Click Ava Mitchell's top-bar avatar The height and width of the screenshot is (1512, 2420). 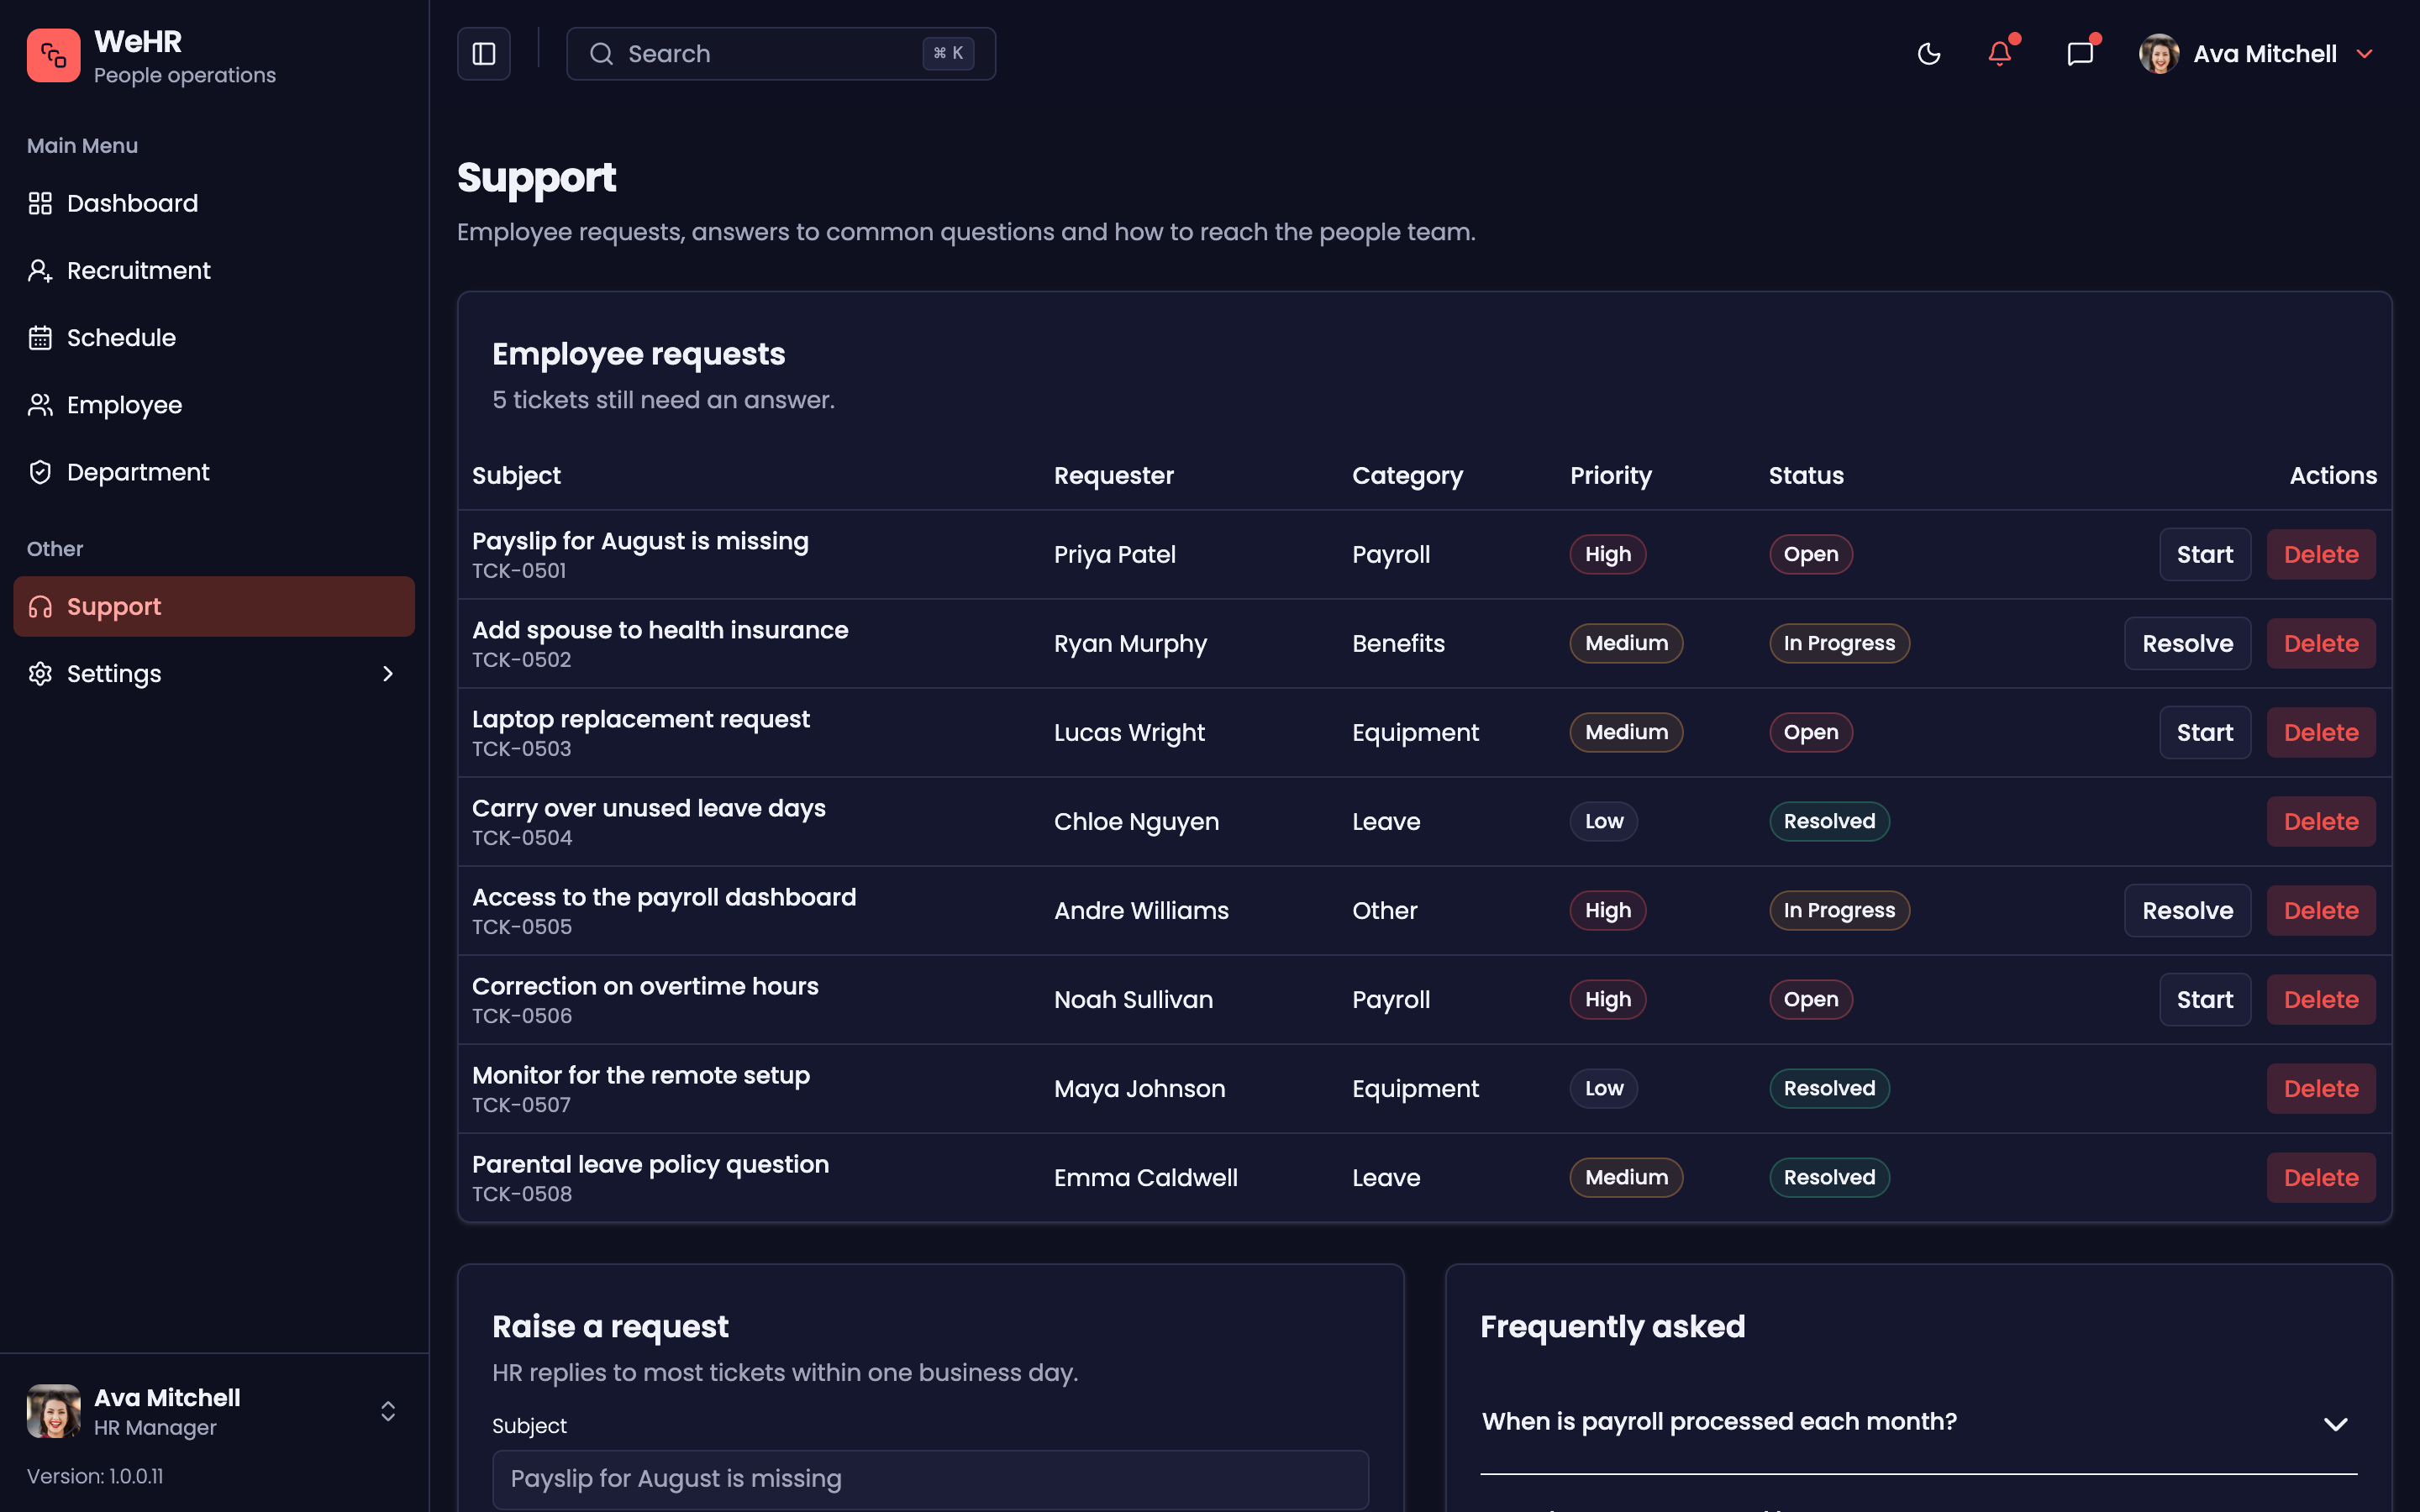click(2158, 54)
